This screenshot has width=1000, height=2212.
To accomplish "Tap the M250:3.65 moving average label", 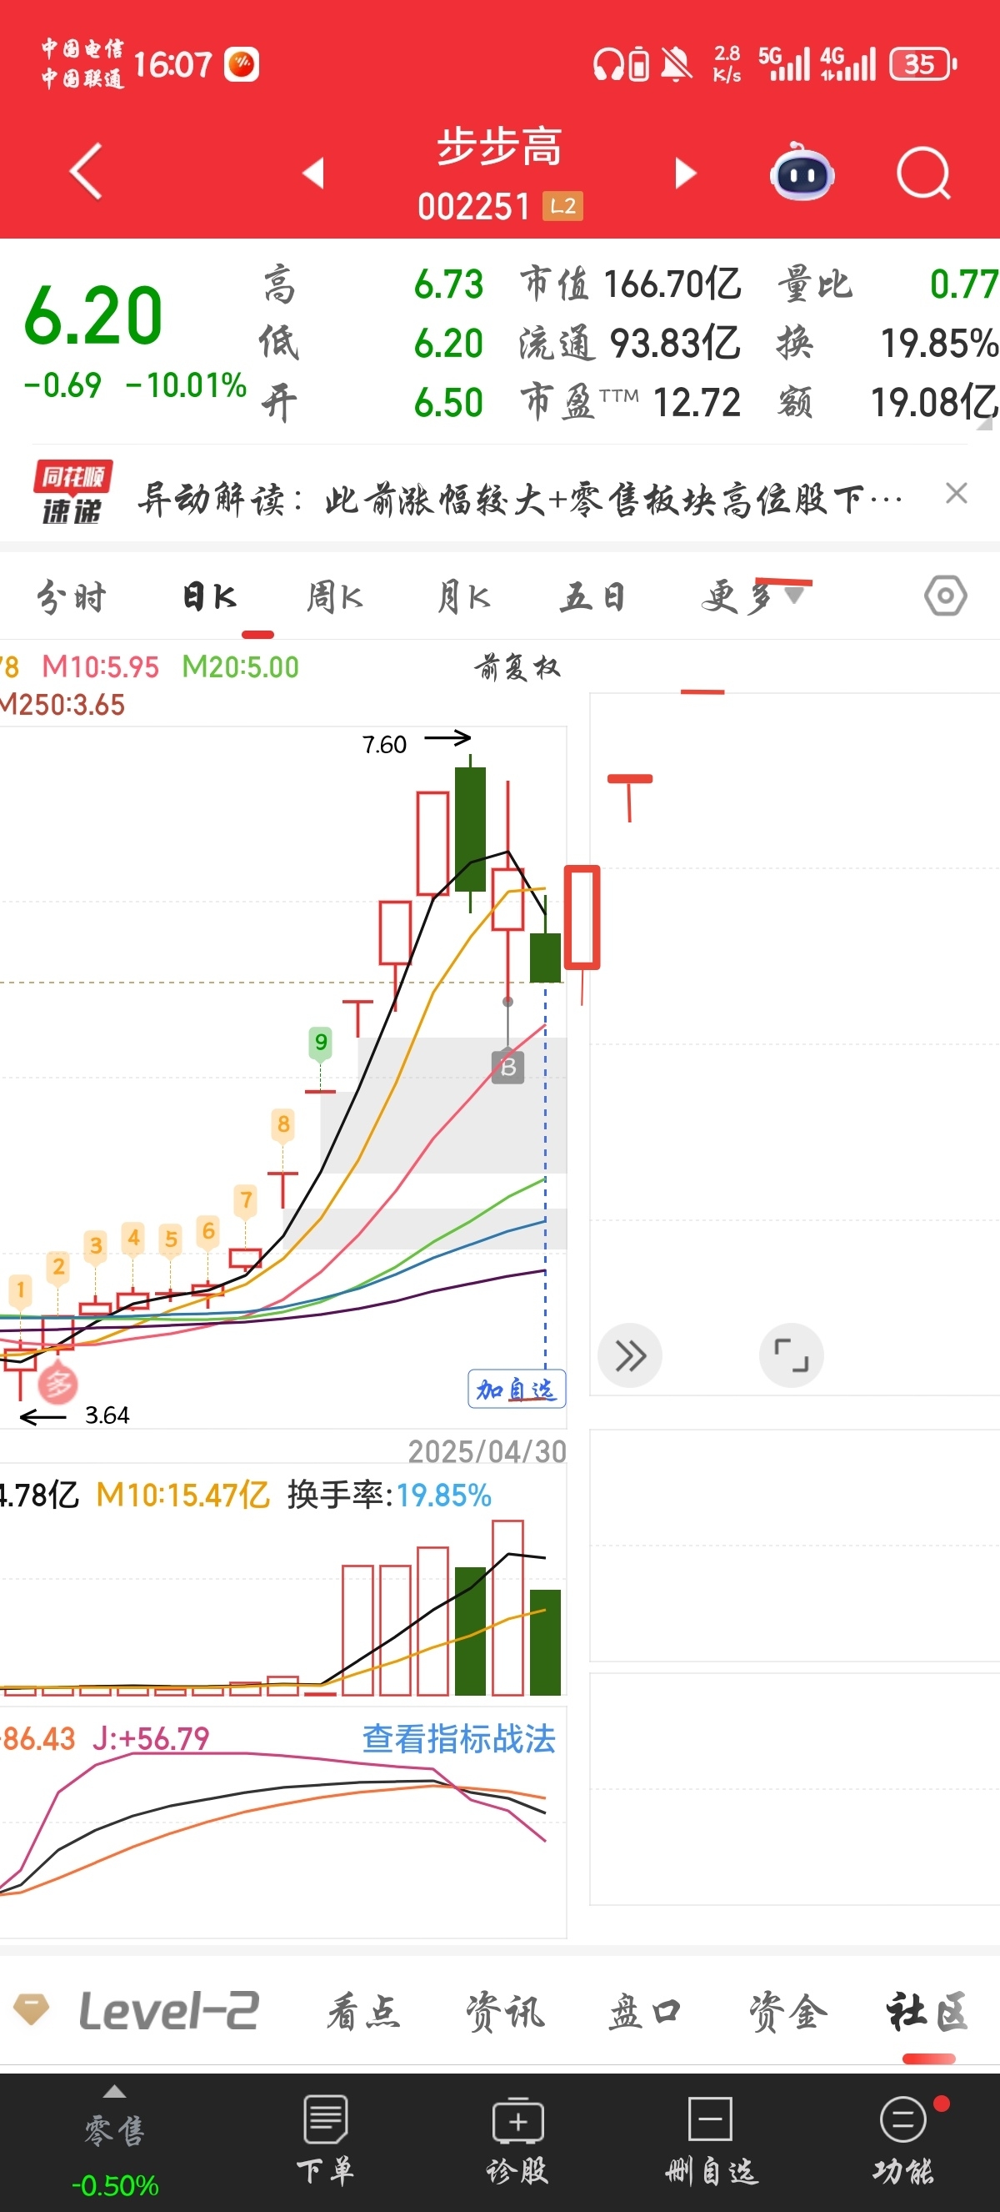I will pyautogui.click(x=62, y=705).
